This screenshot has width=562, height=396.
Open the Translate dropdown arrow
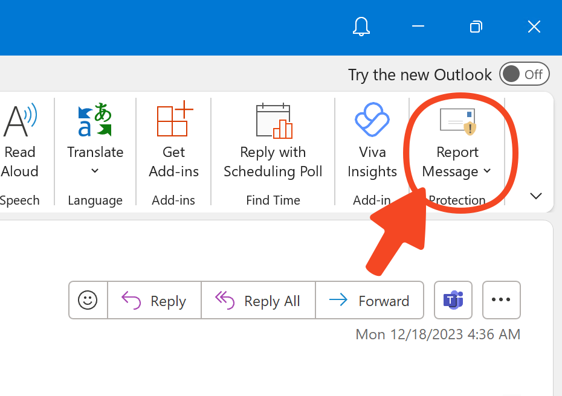[x=94, y=171]
